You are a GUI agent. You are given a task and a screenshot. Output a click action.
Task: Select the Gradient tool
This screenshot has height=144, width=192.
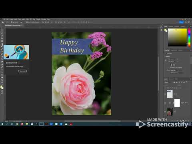coord(2,59)
